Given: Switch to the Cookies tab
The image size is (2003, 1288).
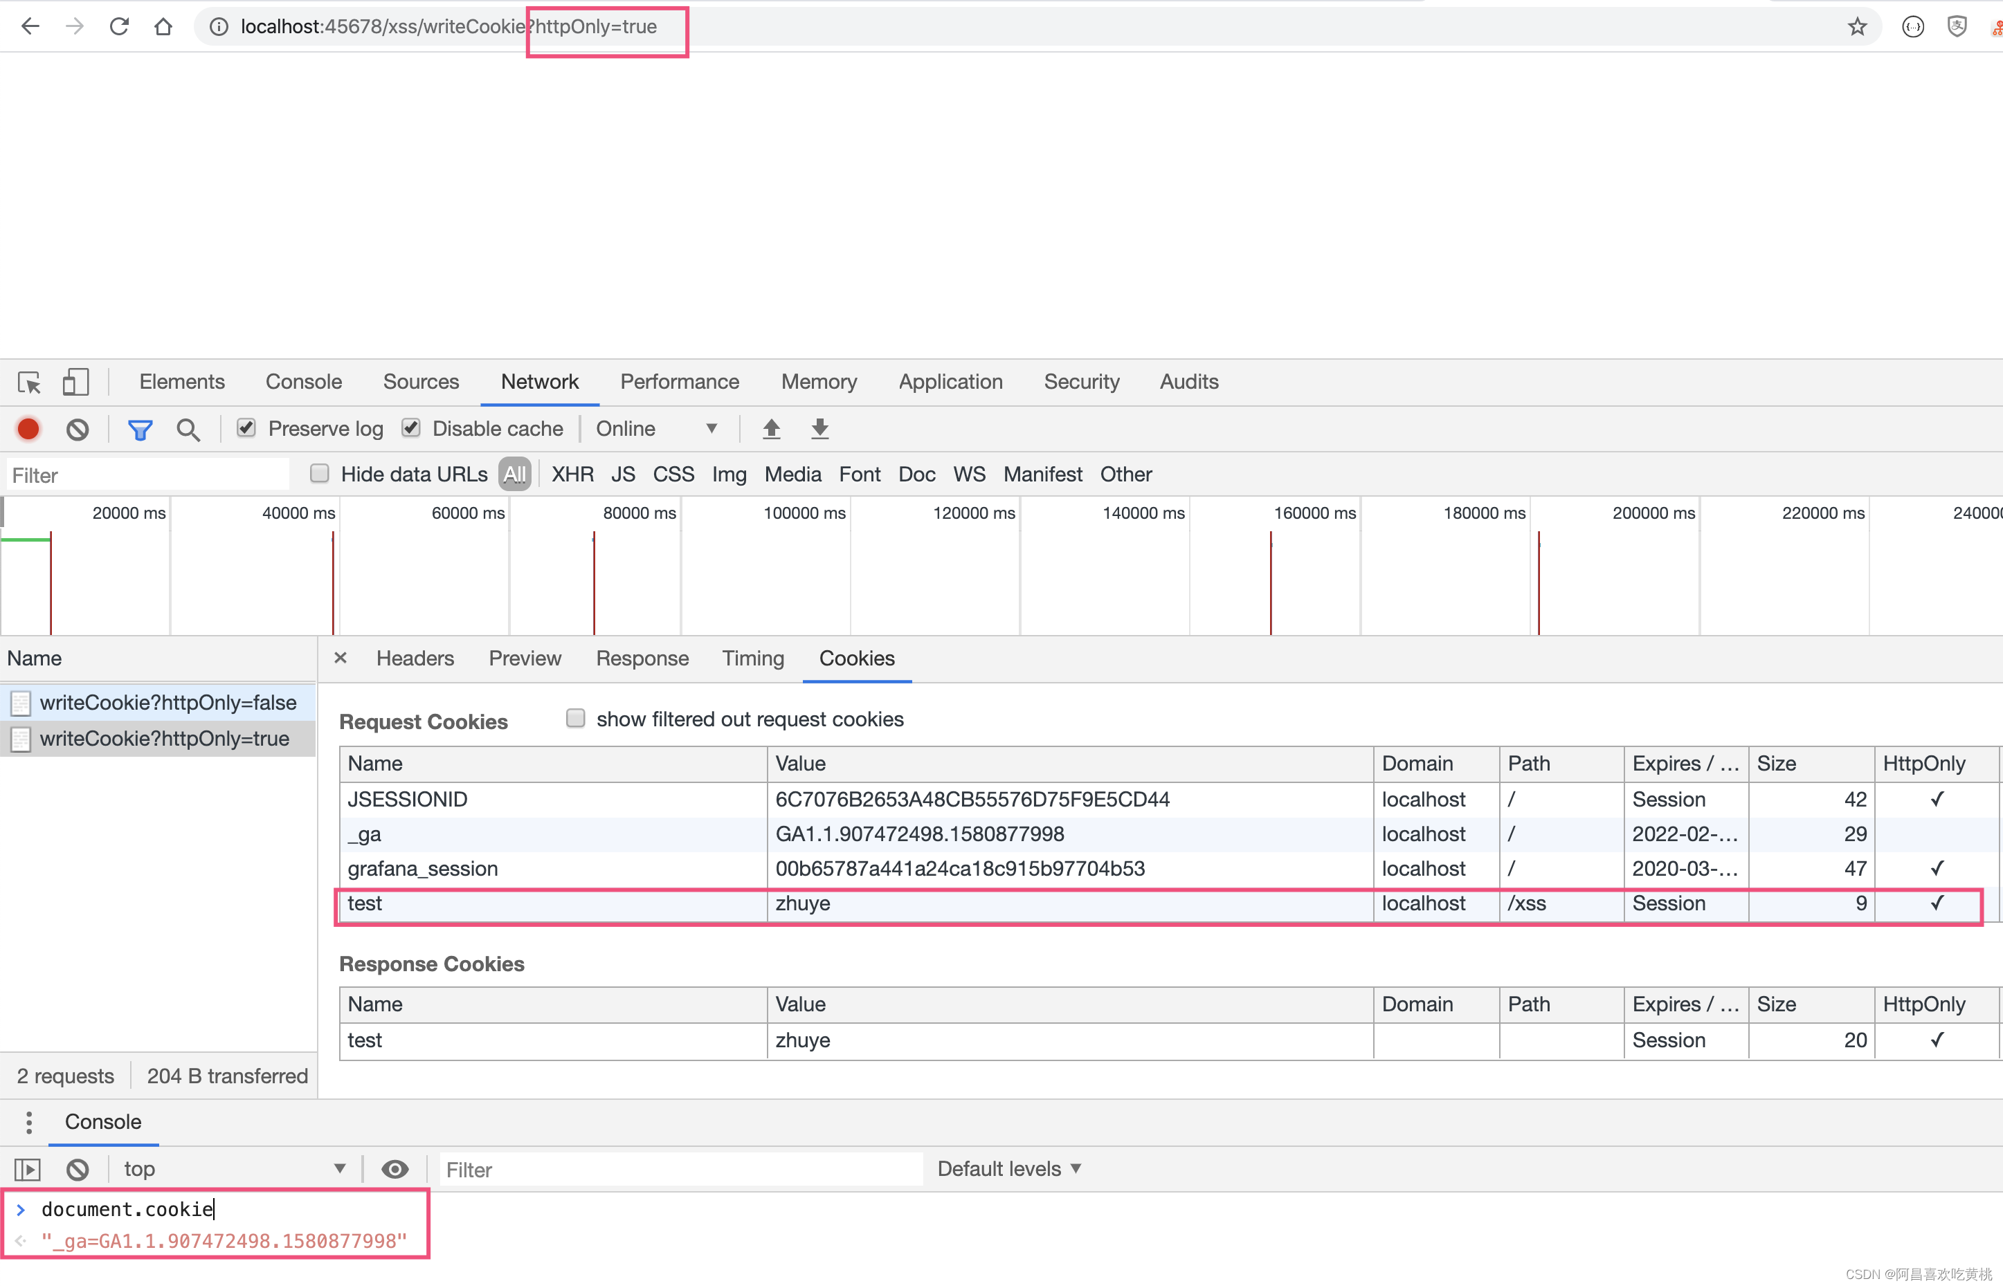Looking at the screenshot, I should point(857,659).
